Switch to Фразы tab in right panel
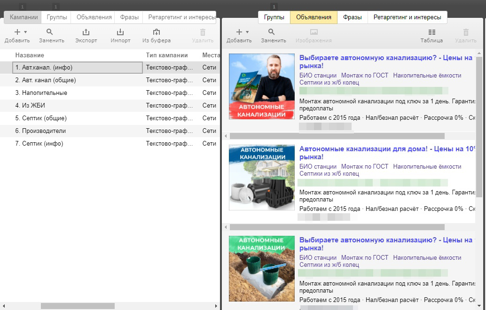486x310 pixels. click(353, 17)
